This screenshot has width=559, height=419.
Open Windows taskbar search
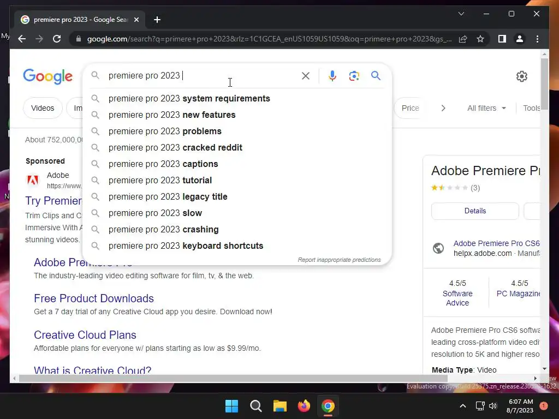(x=255, y=406)
